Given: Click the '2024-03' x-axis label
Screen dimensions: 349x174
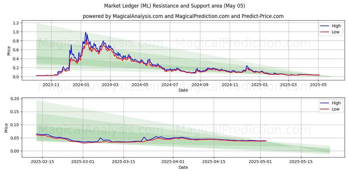Looking at the screenshot, I should [110, 85].
